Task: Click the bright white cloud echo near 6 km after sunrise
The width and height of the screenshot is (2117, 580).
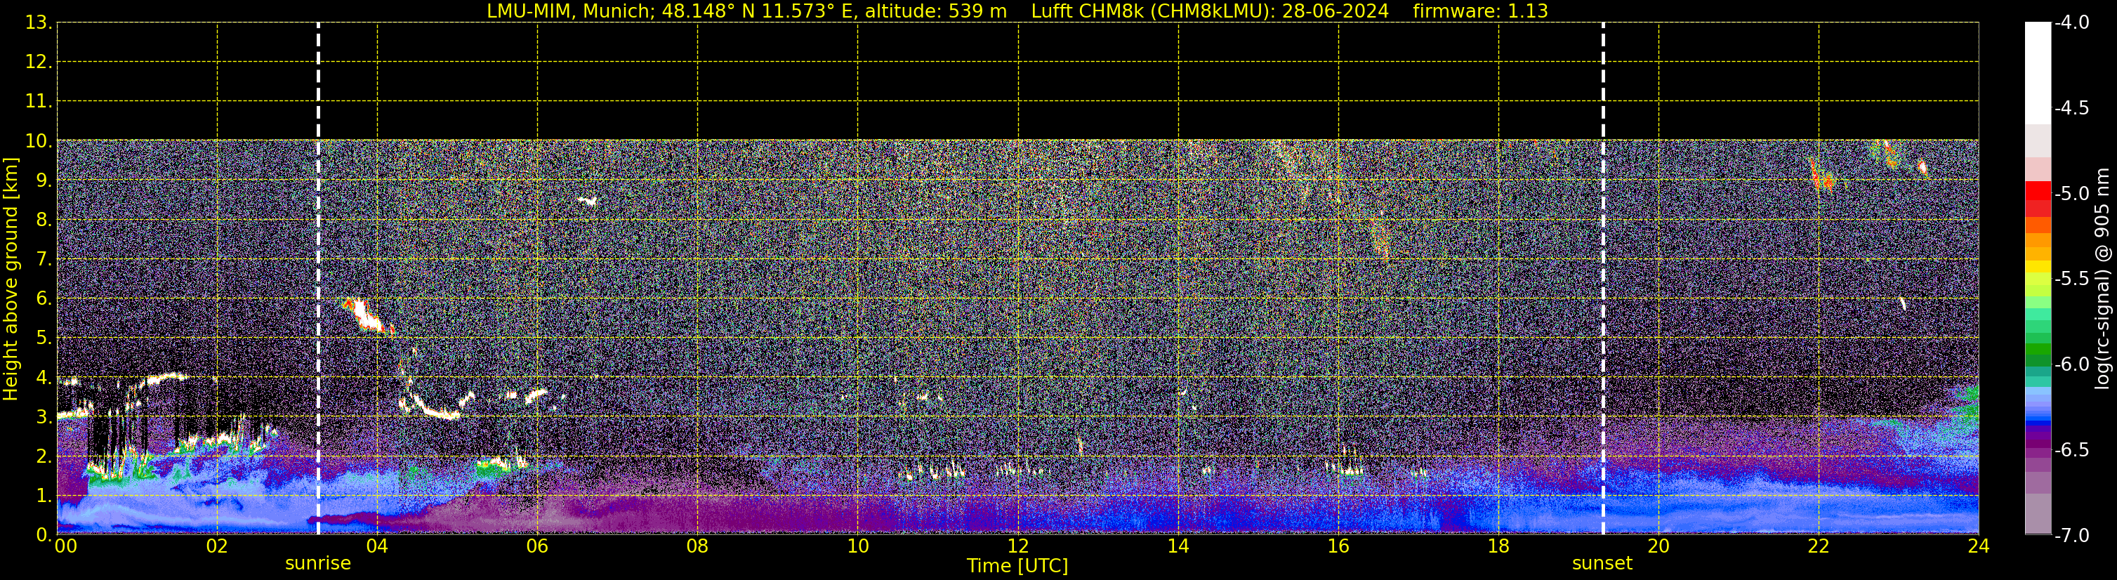Action: tap(366, 315)
